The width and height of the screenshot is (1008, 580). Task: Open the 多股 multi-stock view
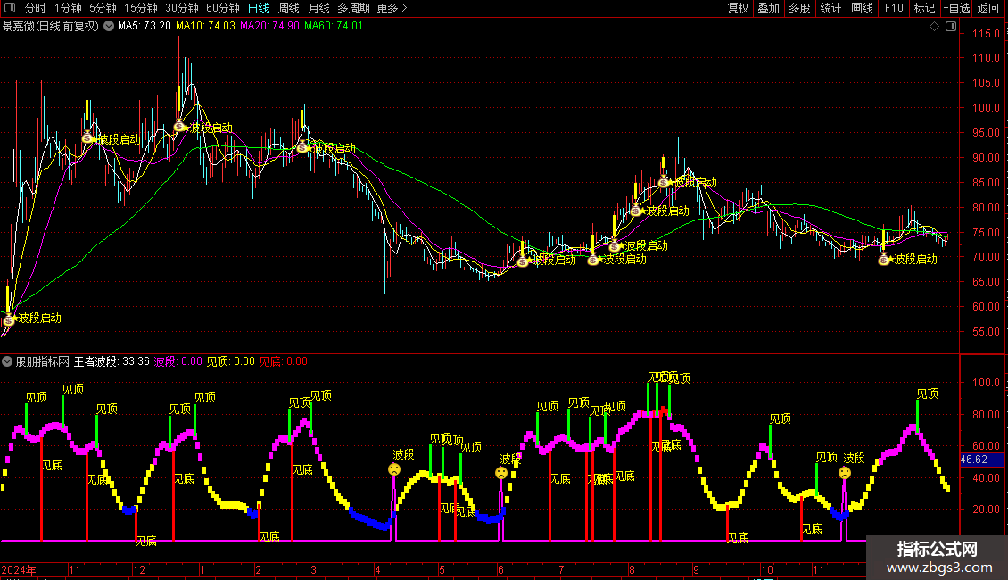click(799, 8)
